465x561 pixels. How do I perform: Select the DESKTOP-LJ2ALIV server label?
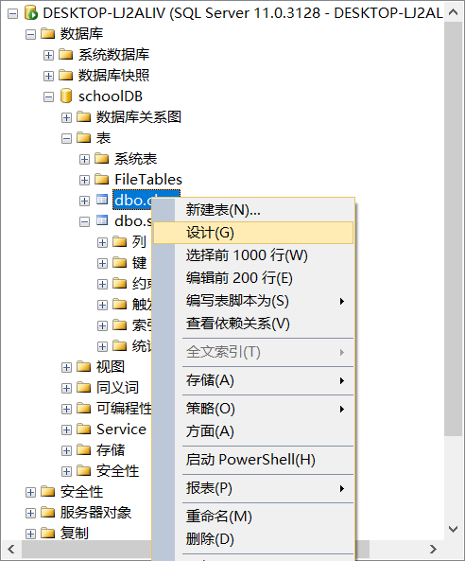point(243,13)
